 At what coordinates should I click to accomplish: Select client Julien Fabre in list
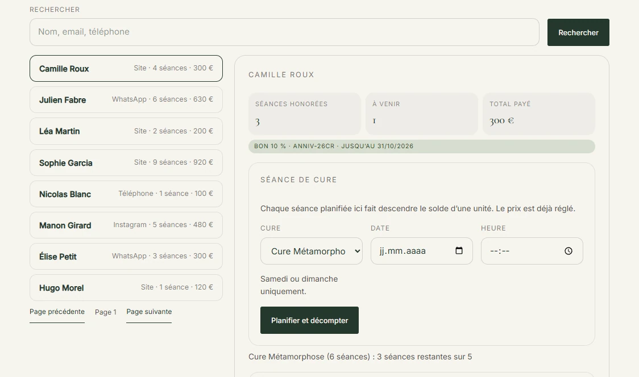click(x=126, y=100)
